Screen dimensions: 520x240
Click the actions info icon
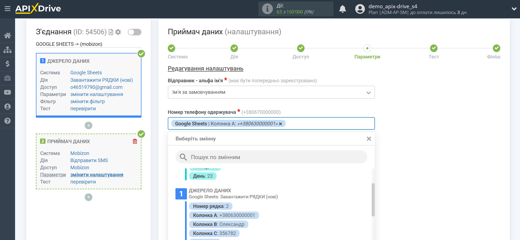[267, 9]
